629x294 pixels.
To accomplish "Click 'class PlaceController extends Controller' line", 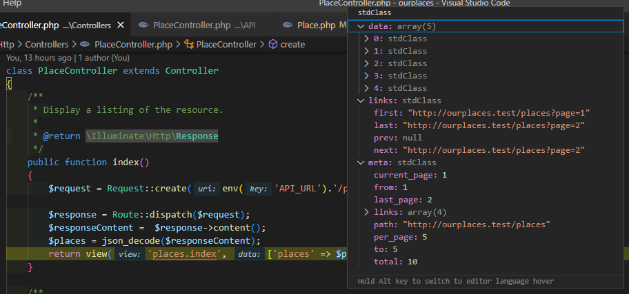I will click(112, 71).
